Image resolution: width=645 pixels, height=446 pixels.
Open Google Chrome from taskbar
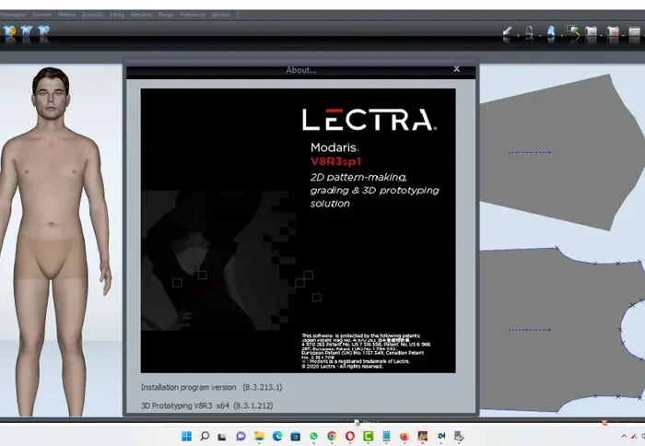tap(332, 436)
